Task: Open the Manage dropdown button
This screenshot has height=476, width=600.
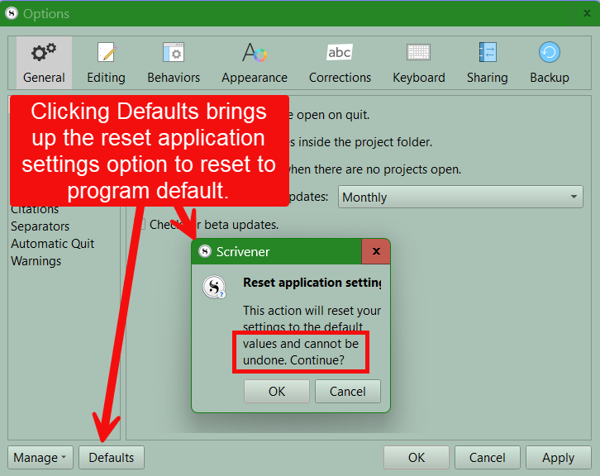Action: pyautogui.click(x=40, y=458)
